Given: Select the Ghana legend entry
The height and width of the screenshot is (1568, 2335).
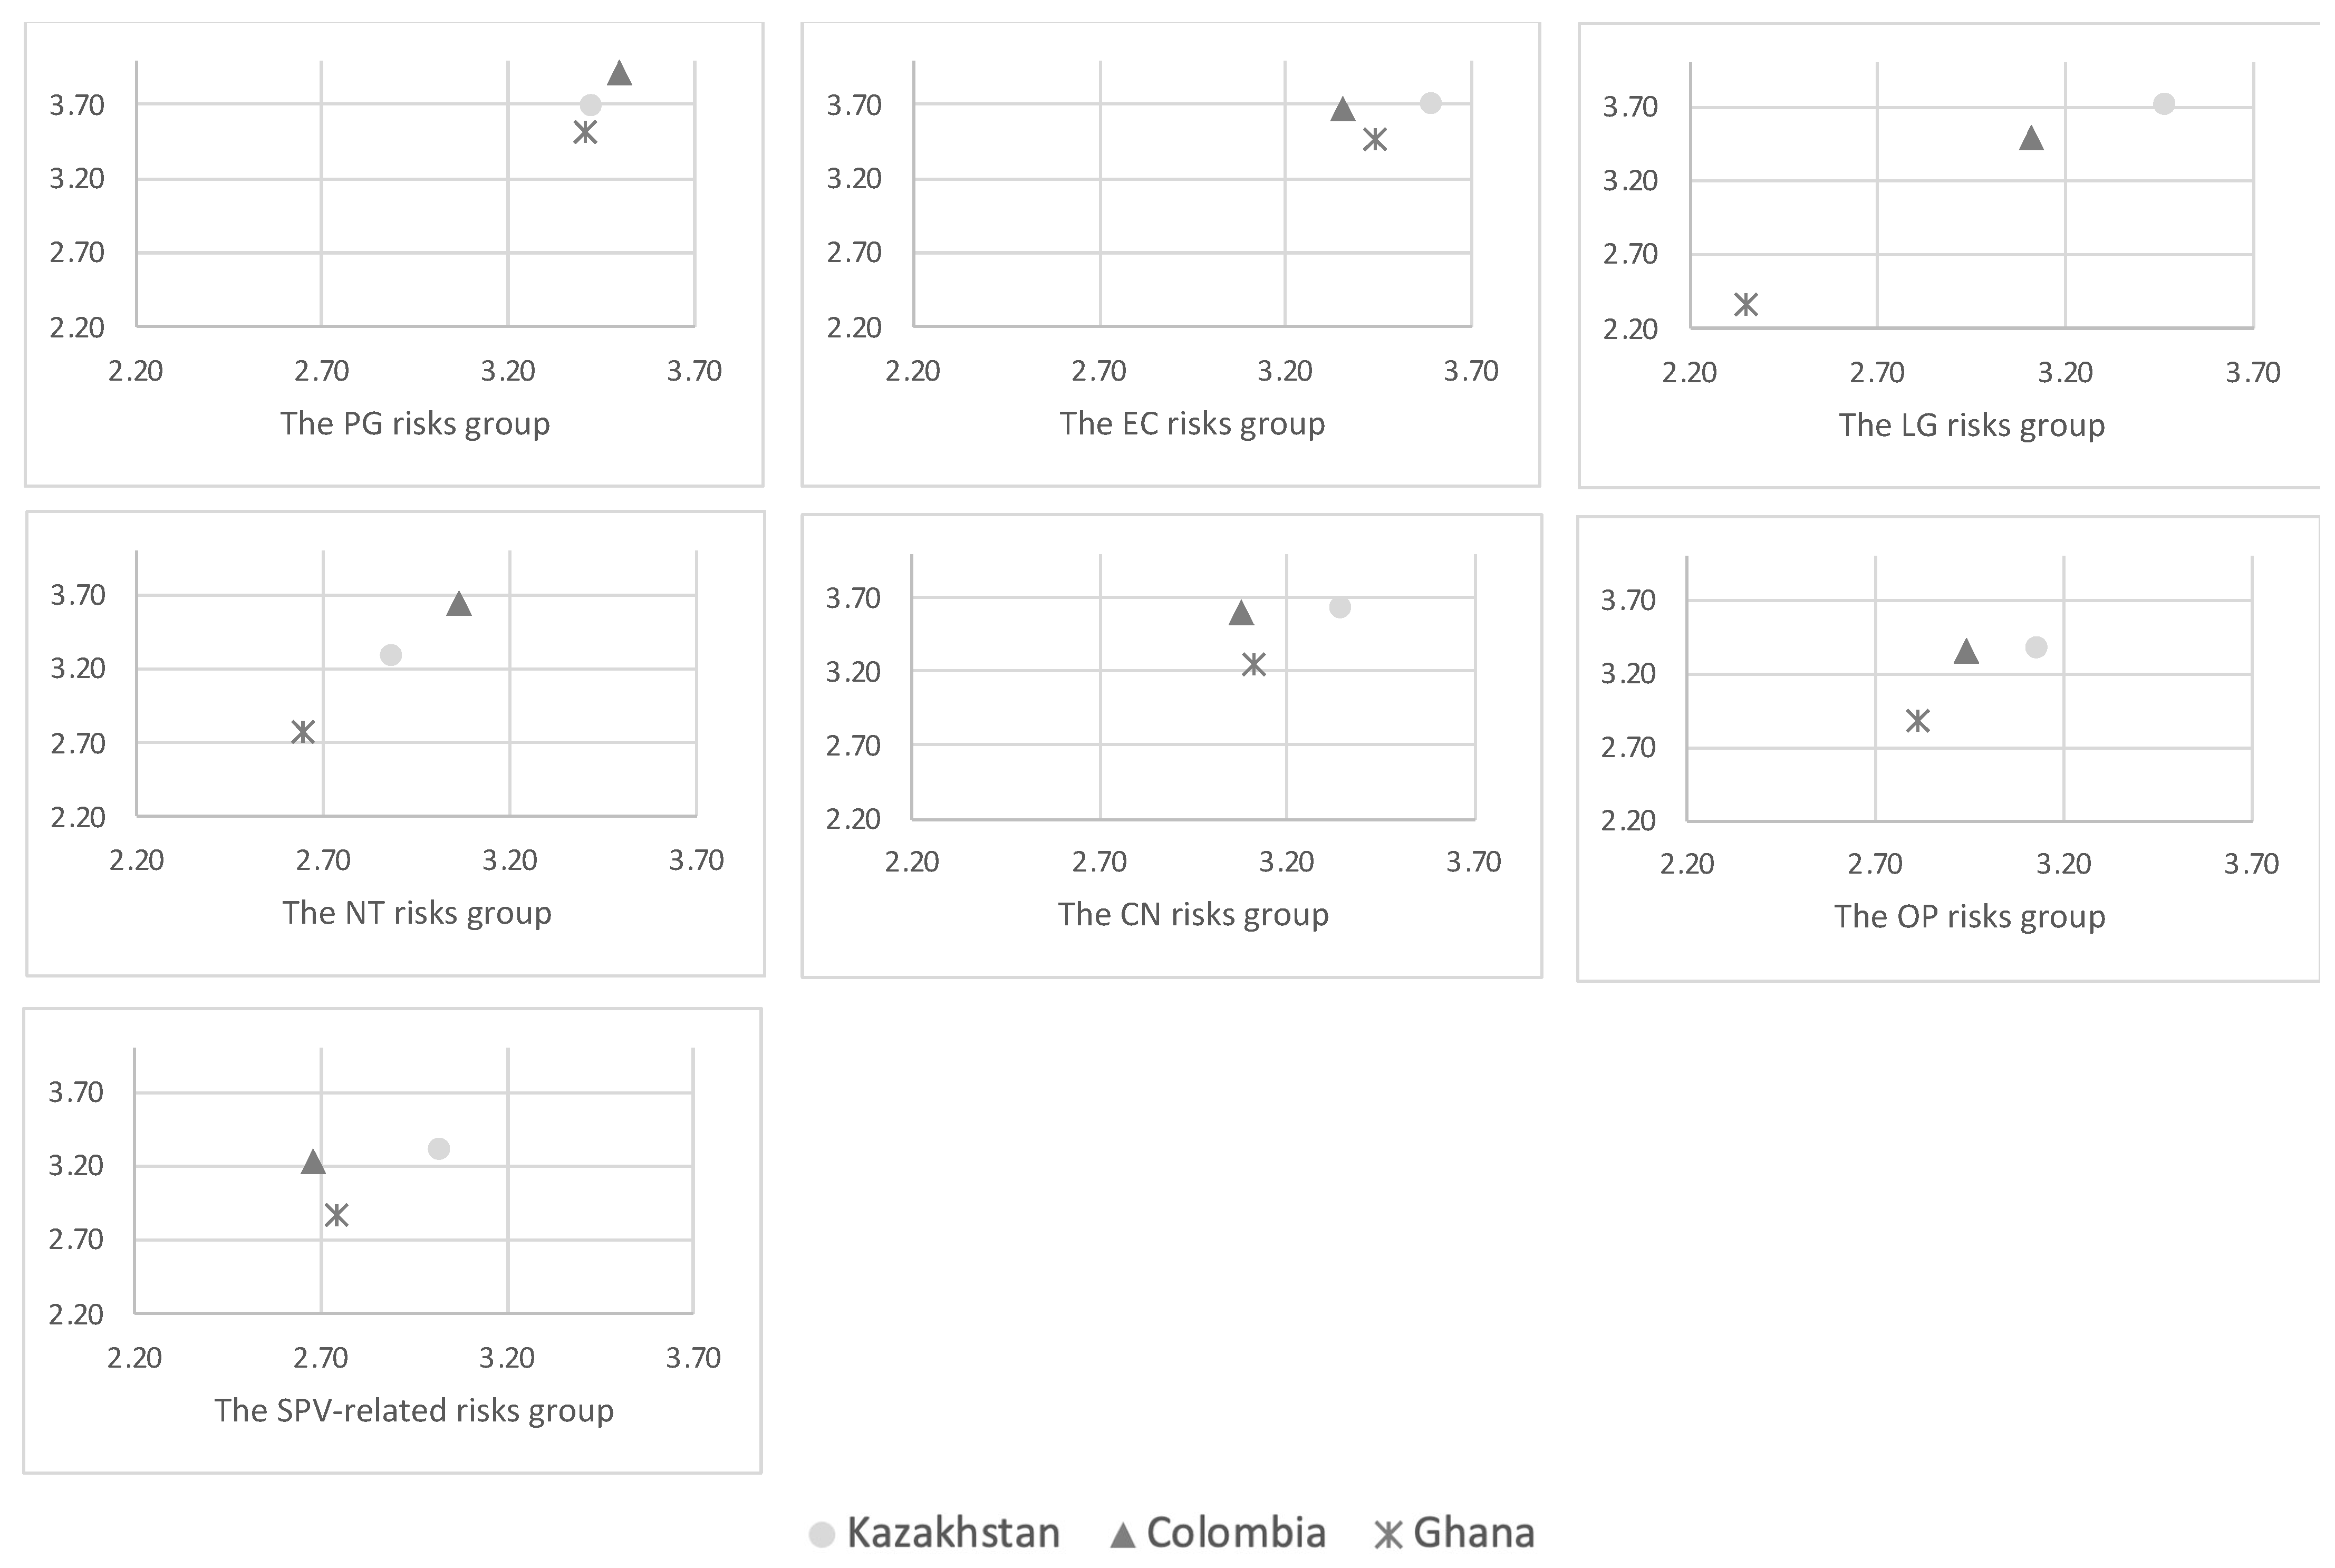Looking at the screenshot, I should point(1454,1533).
